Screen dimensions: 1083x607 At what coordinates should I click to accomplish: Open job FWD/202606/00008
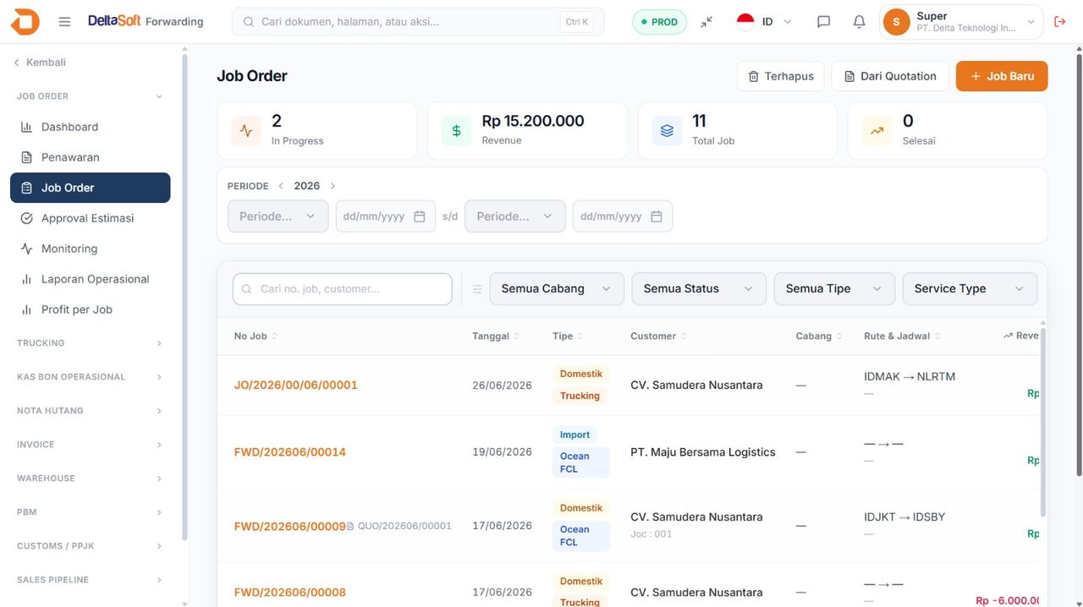pyautogui.click(x=290, y=593)
